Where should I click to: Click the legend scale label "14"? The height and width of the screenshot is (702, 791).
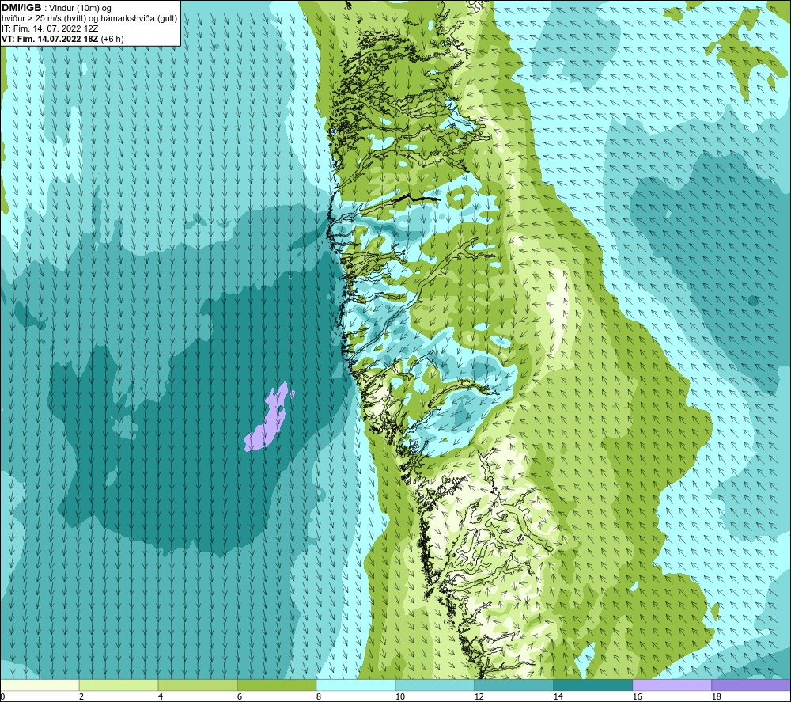[x=558, y=697]
